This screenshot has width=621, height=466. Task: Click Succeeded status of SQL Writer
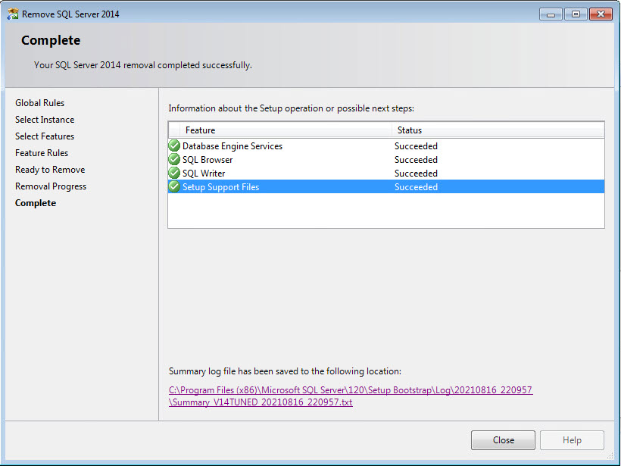(x=416, y=174)
